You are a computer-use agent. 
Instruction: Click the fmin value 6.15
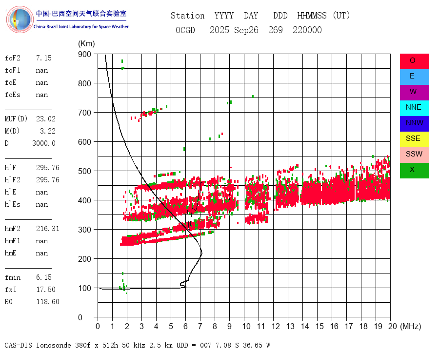click(44, 277)
